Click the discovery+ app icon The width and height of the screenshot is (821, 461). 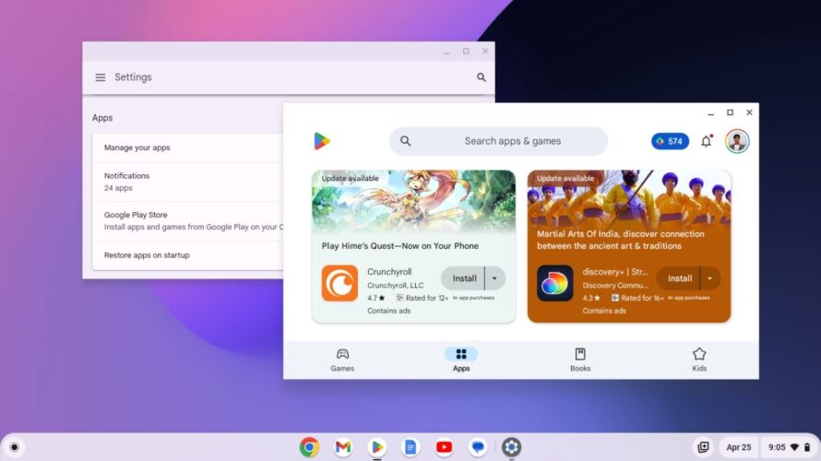(x=555, y=283)
